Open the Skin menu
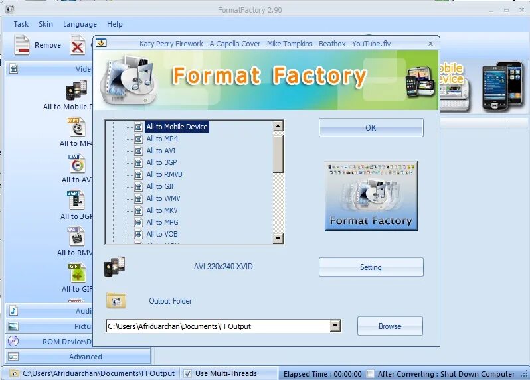530x380 pixels. coord(46,24)
